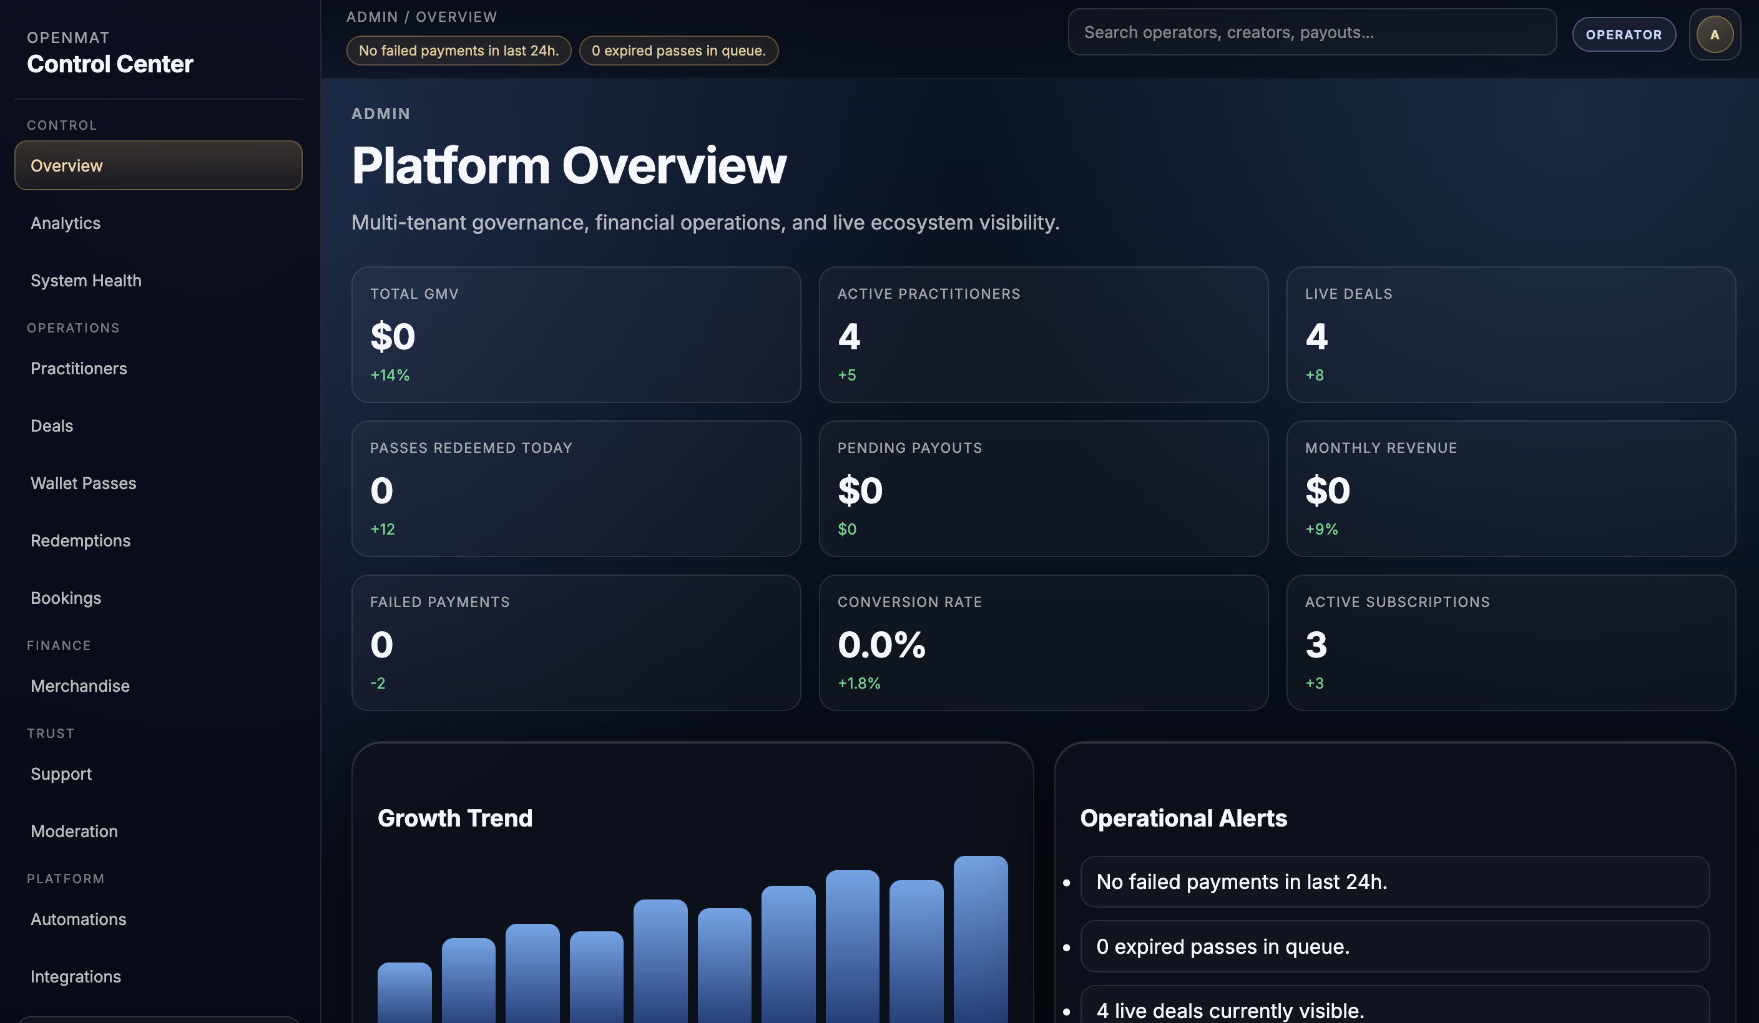The width and height of the screenshot is (1759, 1023).
Task: Click the '0 expired passes in queue' chip
Action: click(679, 50)
